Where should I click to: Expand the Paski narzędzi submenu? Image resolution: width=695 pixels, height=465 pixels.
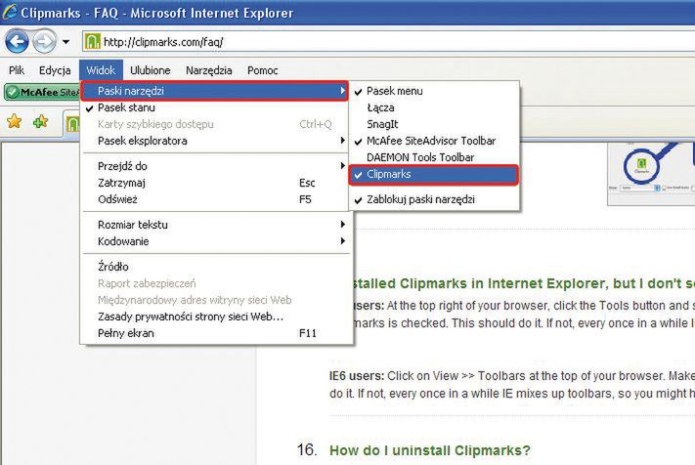[214, 91]
